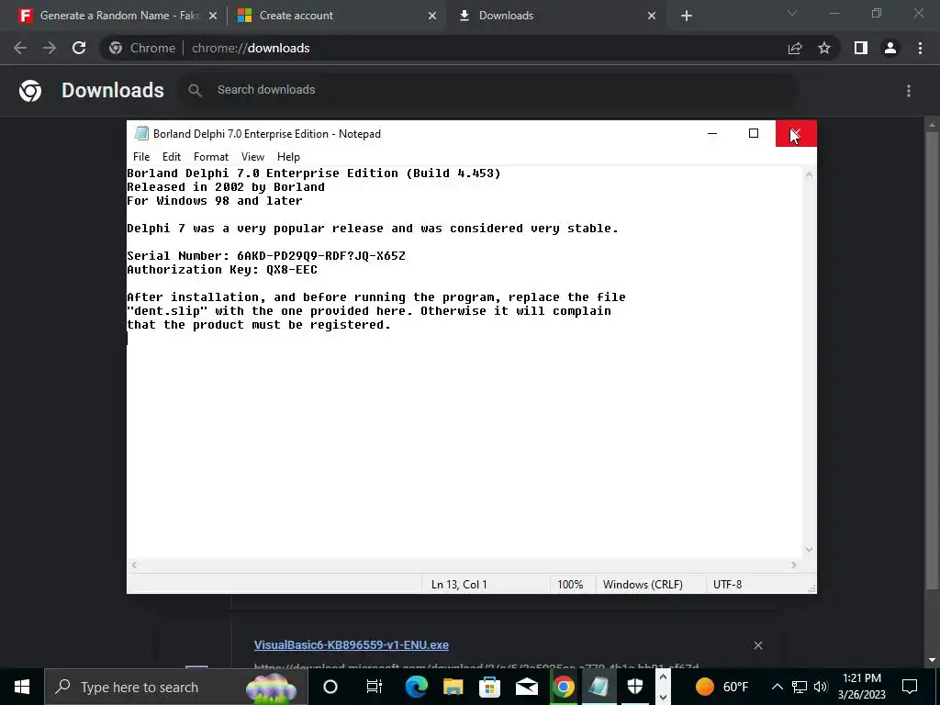Open the VisualBasic6-KB896559-v1-ENU.exe link

click(352, 645)
